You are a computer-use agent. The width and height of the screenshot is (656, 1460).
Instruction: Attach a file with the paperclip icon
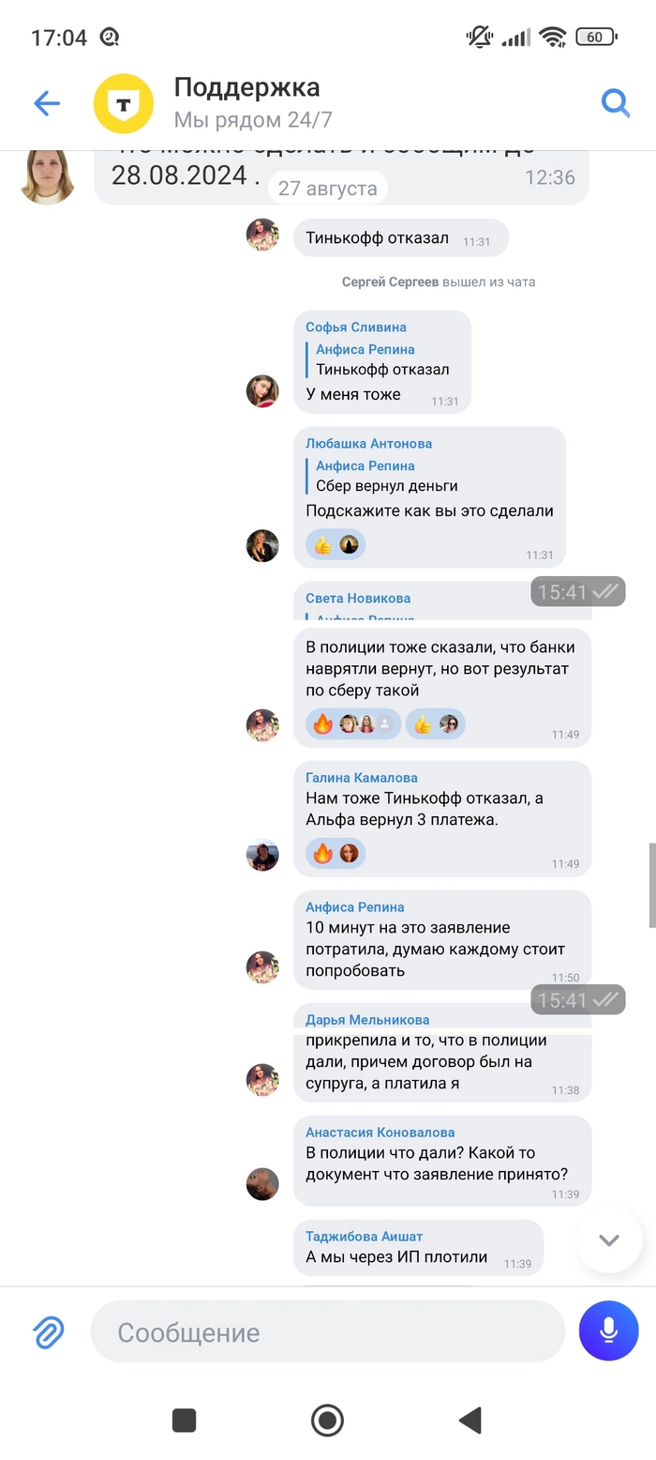(48, 1331)
